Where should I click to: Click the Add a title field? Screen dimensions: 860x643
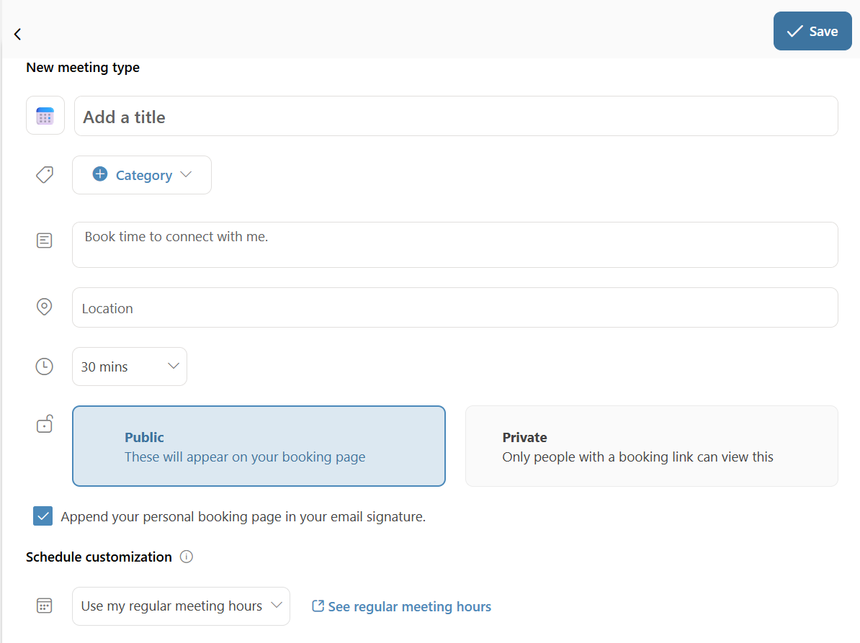[455, 117]
